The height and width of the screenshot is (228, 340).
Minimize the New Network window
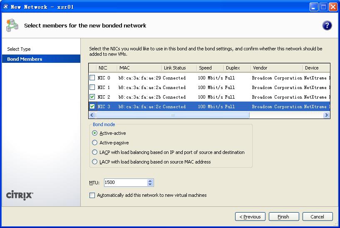313,7
